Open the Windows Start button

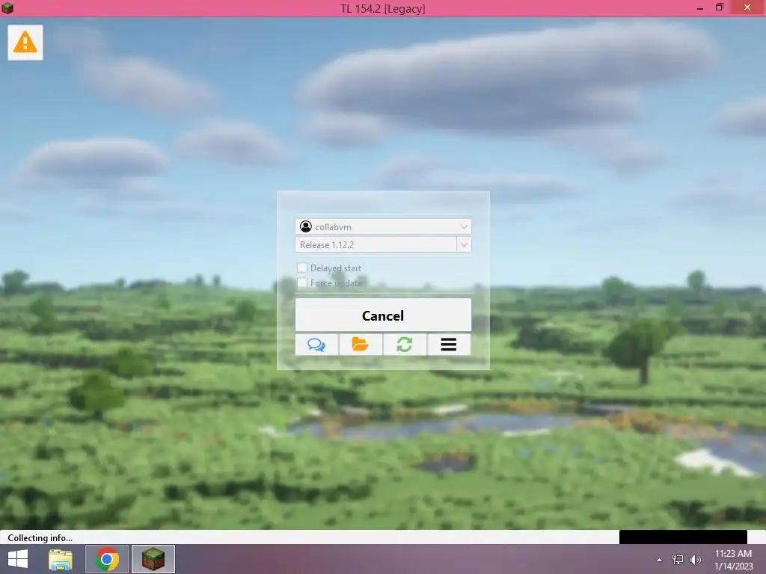18,559
